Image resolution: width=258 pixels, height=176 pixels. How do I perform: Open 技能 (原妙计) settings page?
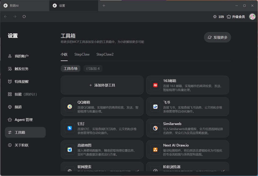point(25,94)
